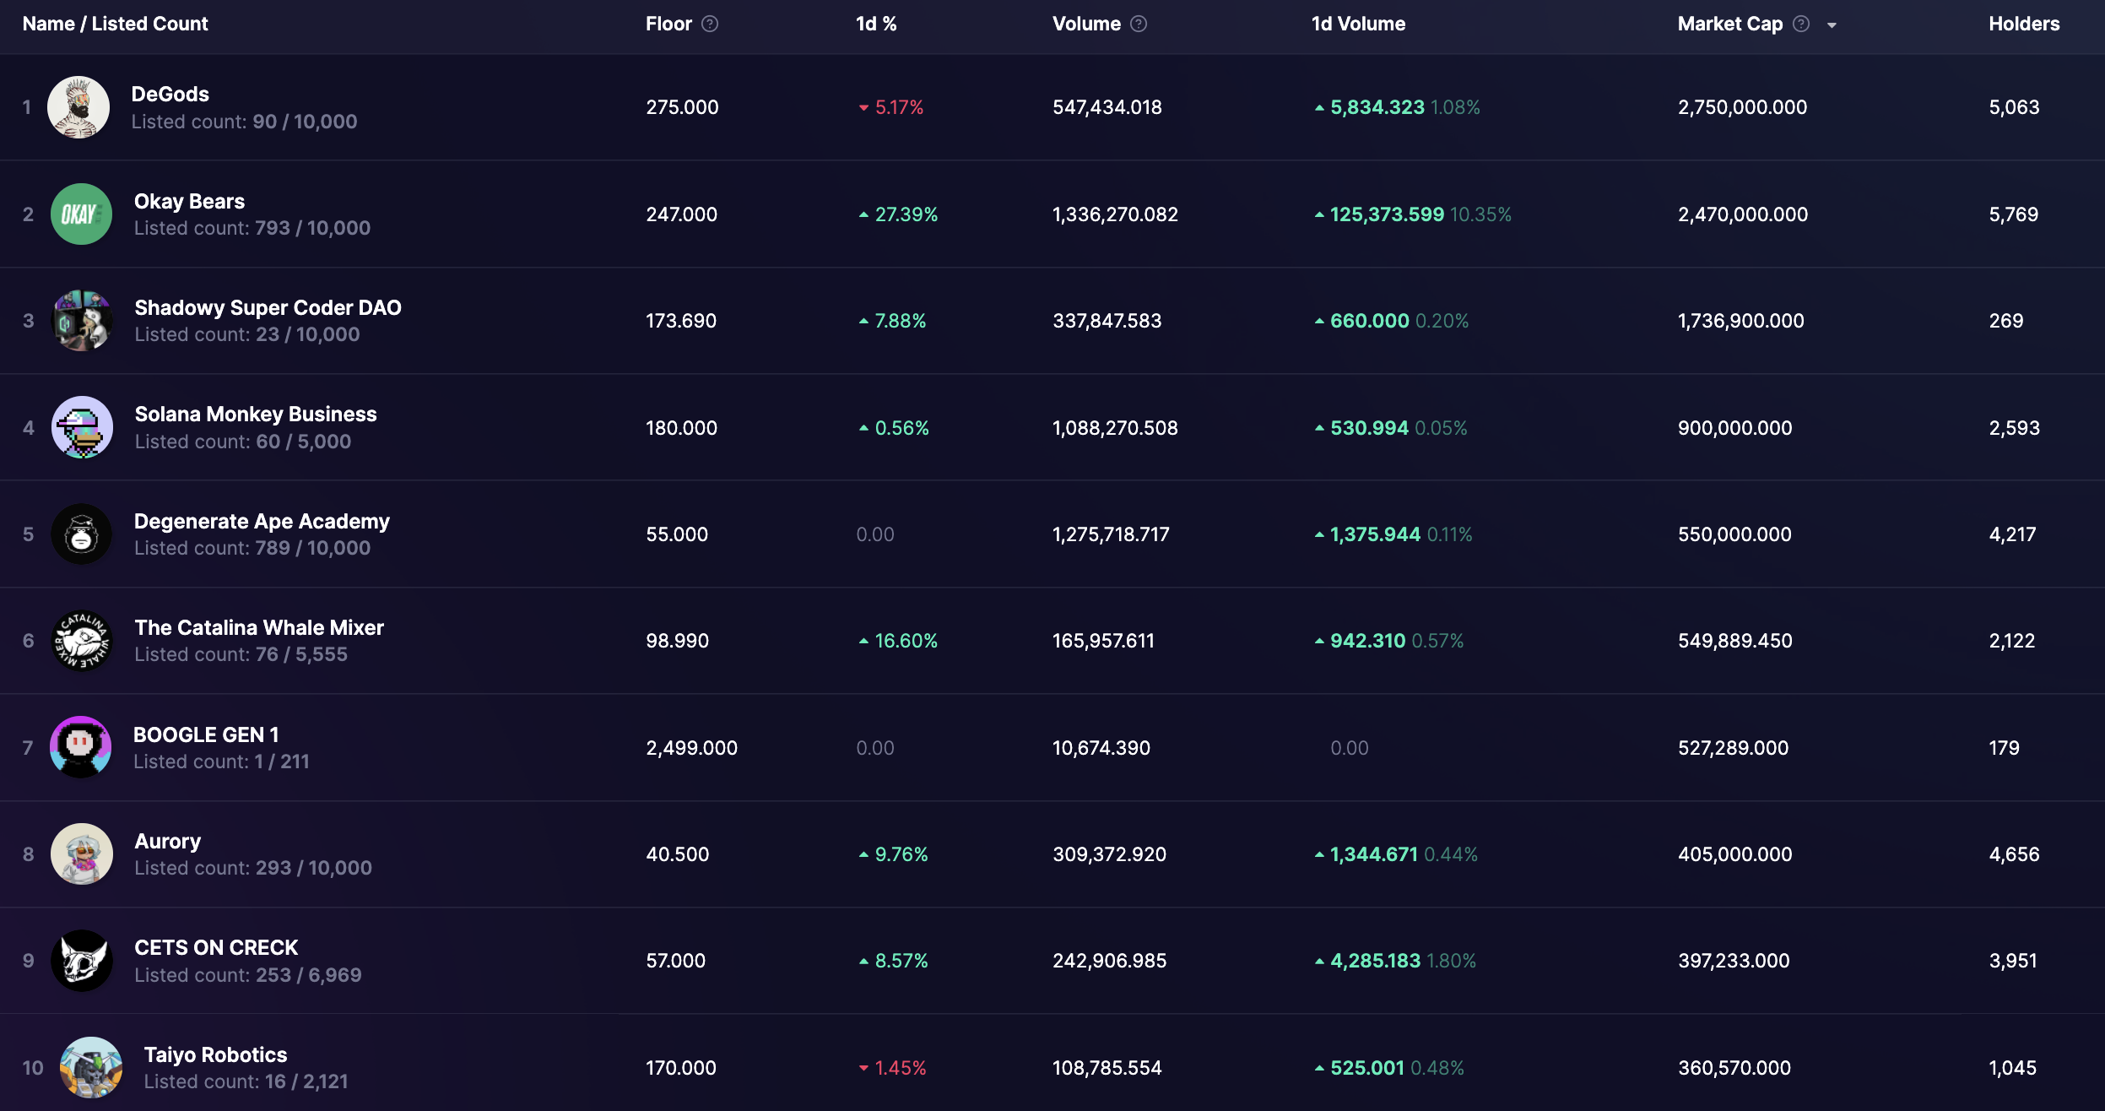Image resolution: width=2105 pixels, height=1111 pixels.
Task: Open the Aurory collection name link
Action: tap(167, 841)
